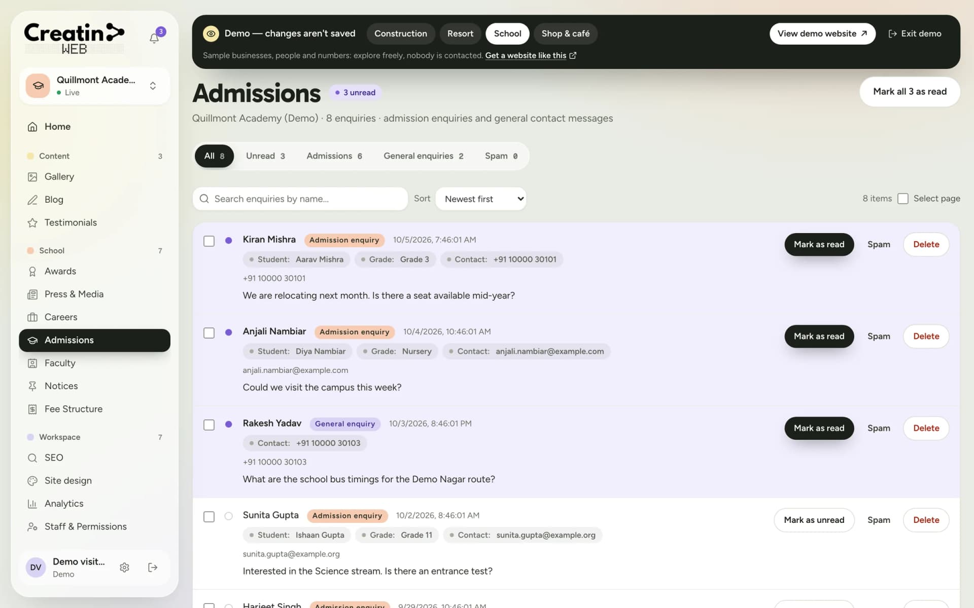Tick the Select page checkbox

click(903, 199)
